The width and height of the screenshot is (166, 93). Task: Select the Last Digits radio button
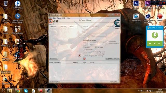point(98,54)
